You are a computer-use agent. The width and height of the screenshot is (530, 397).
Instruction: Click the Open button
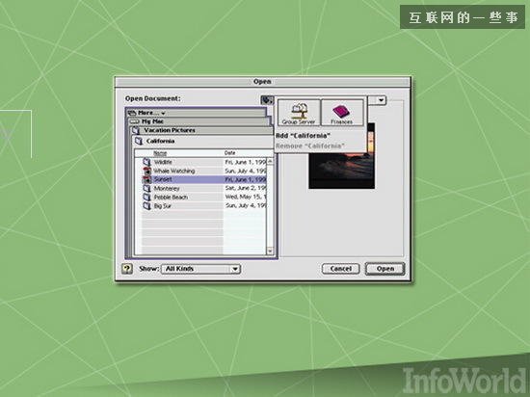coord(385,269)
